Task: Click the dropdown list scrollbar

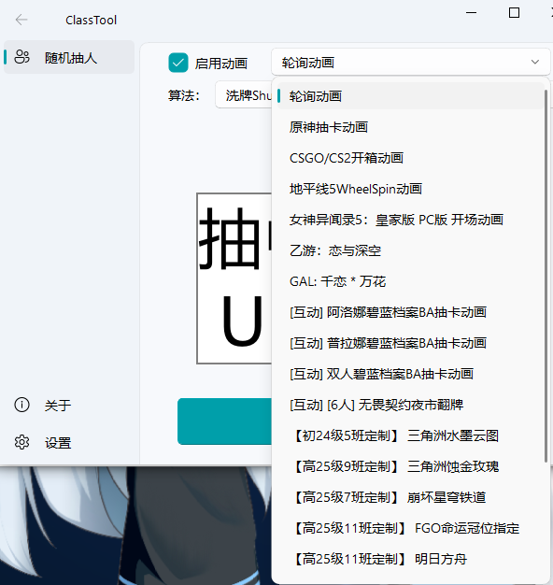Action: point(546,276)
